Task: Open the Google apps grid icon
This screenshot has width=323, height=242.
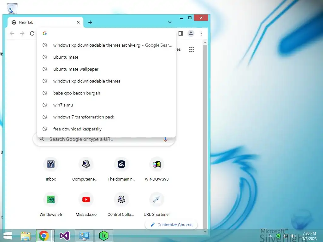Action: pos(192,49)
